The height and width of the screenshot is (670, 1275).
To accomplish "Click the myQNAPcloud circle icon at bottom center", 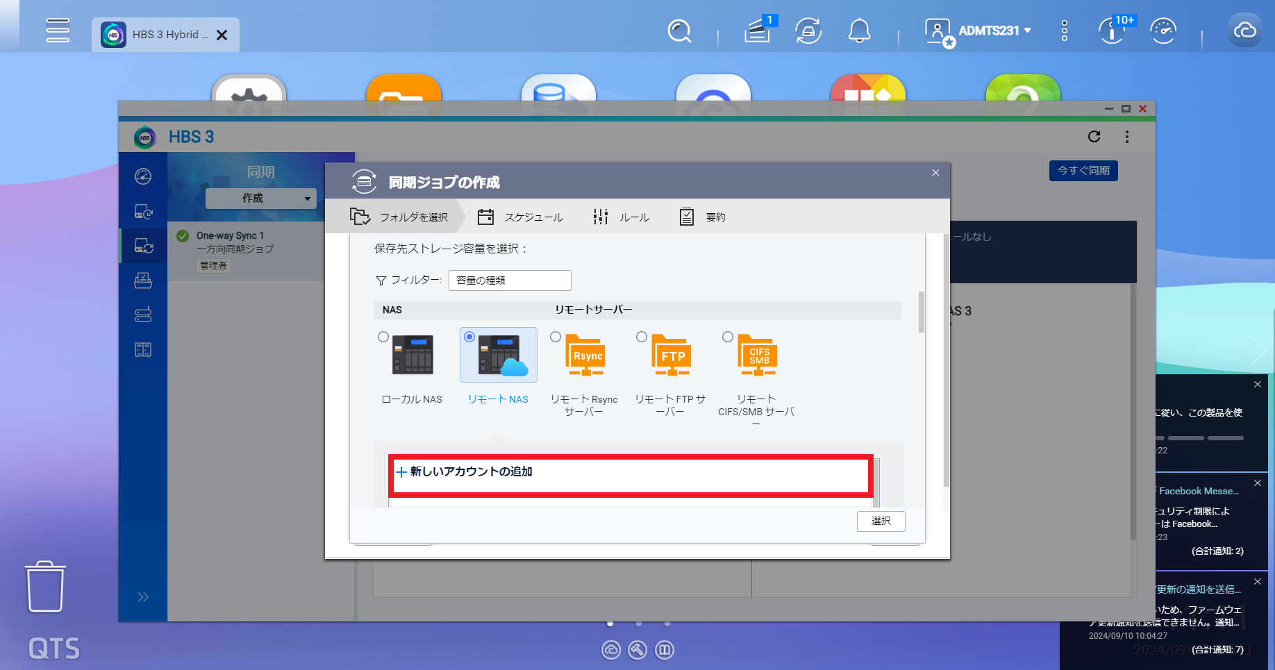I will point(611,650).
